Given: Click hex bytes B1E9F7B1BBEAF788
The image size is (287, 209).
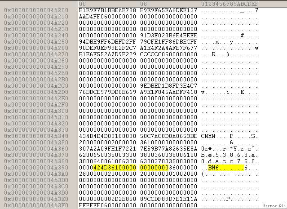Looking at the screenshot, I should 107,10.
